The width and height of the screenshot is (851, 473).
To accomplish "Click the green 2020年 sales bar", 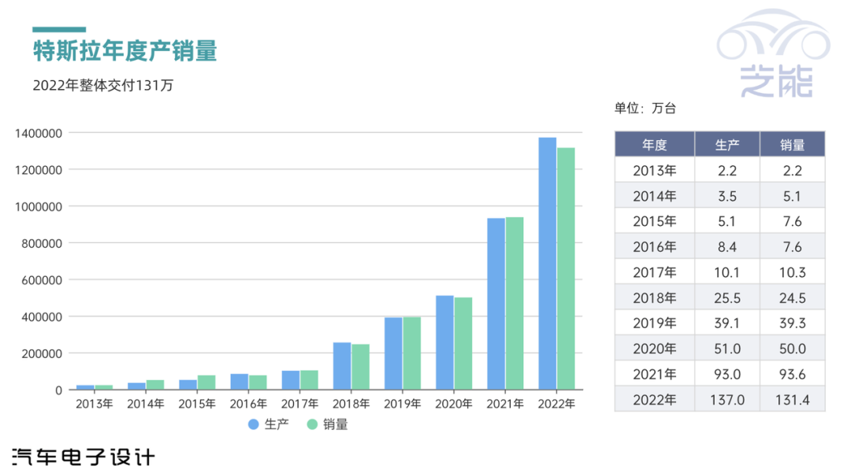I will [463, 343].
